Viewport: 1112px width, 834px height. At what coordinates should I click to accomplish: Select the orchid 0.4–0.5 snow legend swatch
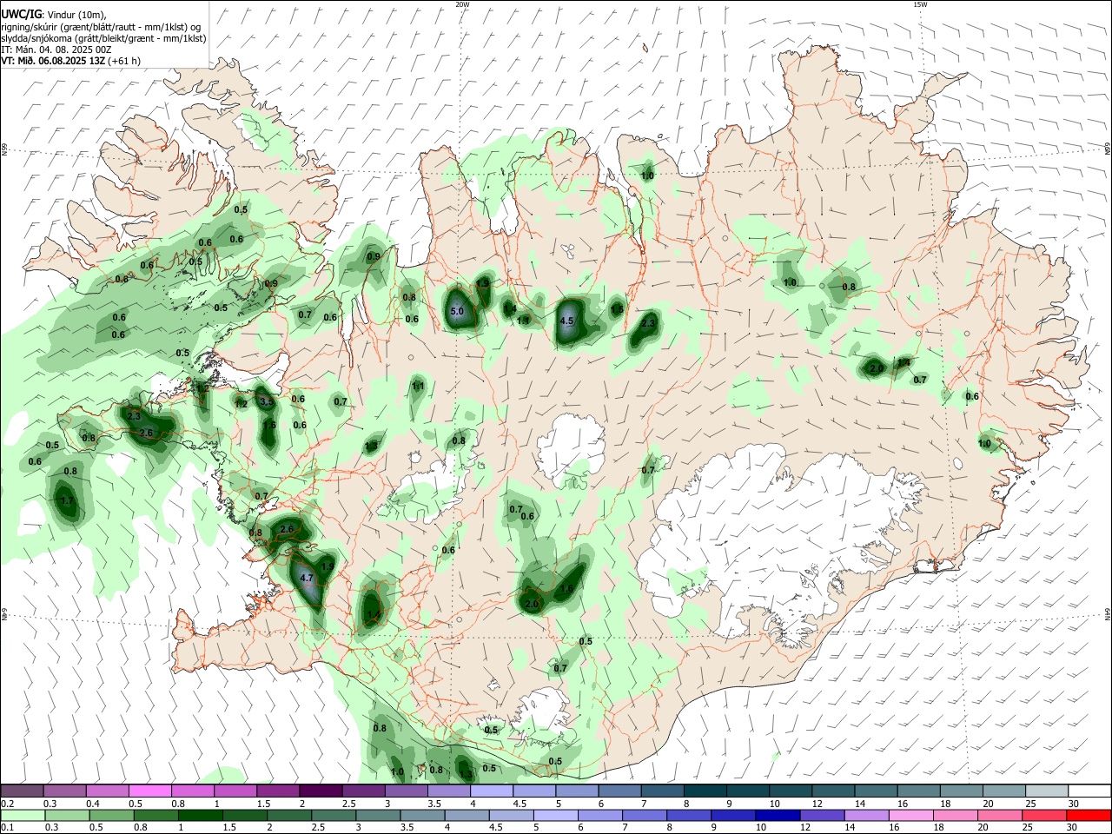[x=107, y=791]
